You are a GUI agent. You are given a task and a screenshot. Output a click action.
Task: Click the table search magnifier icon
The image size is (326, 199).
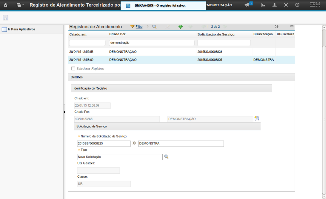[x=154, y=27]
